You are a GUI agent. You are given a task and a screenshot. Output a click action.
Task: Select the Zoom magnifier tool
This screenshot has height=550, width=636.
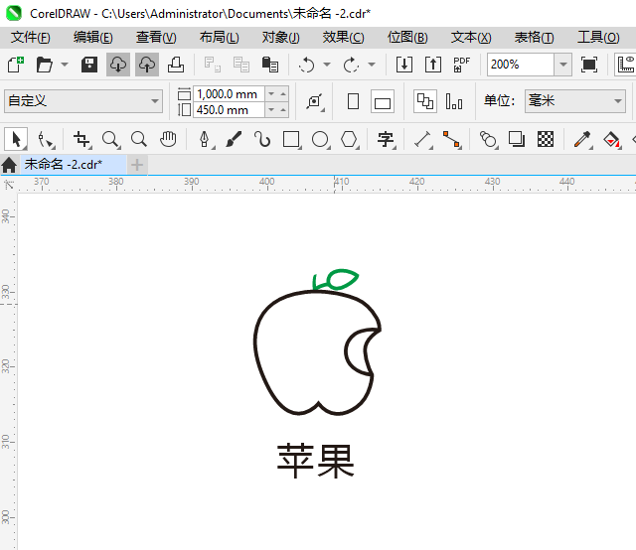[x=110, y=139]
